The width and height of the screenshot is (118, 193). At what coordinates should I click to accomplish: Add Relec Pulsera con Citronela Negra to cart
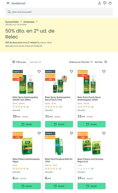click(x=91, y=186)
